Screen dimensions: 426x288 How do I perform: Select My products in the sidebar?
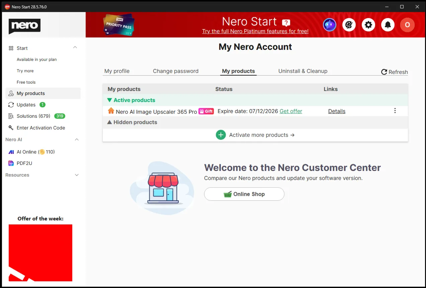[43, 93]
